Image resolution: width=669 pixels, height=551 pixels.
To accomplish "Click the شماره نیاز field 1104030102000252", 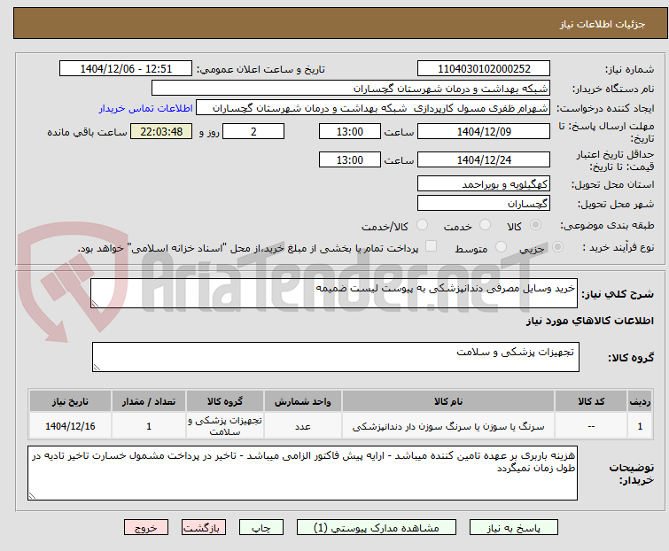I will point(484,69).
